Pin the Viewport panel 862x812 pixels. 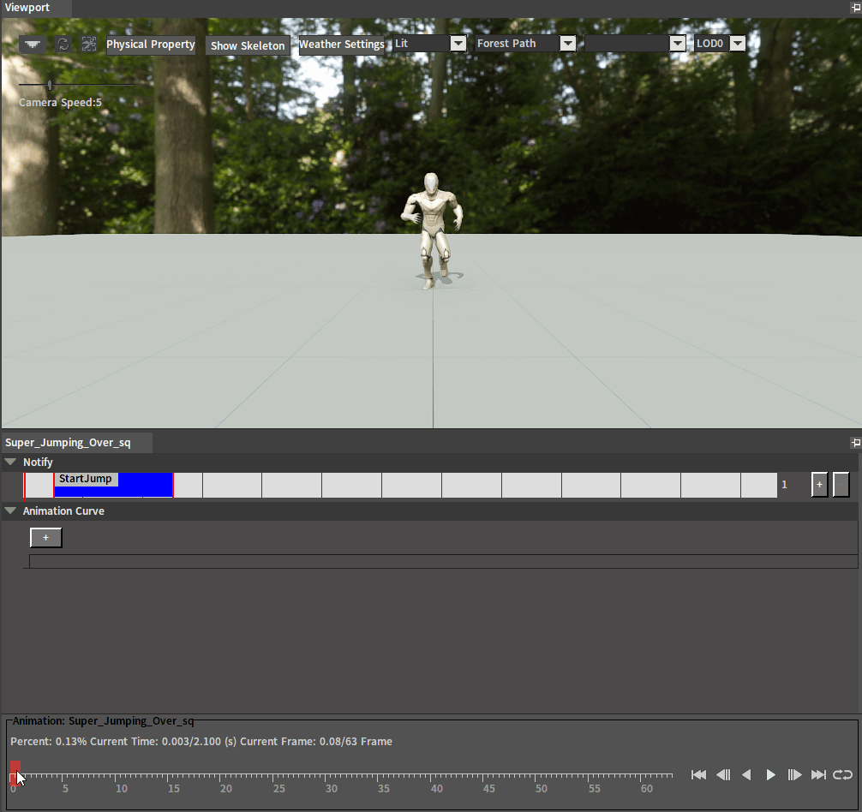point(855,8)
